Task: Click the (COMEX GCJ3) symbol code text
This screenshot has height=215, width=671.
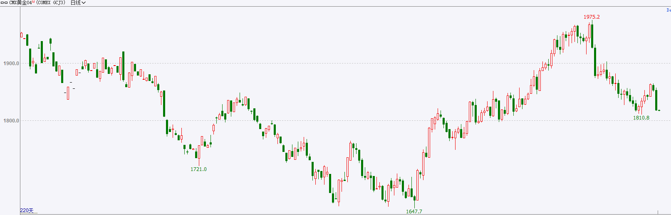Action: 51,2
